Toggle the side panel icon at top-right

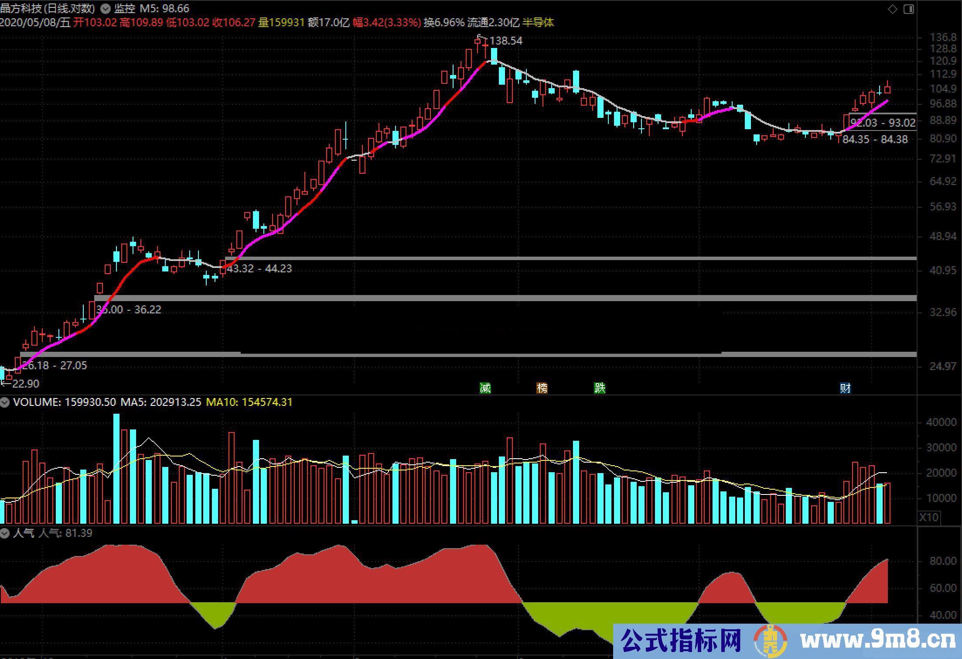(x=909, y=9)
